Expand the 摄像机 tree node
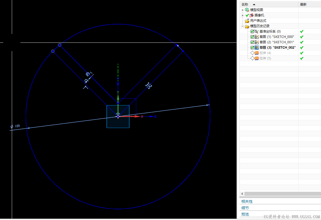The image size is (321, 220). click(243, 15)
